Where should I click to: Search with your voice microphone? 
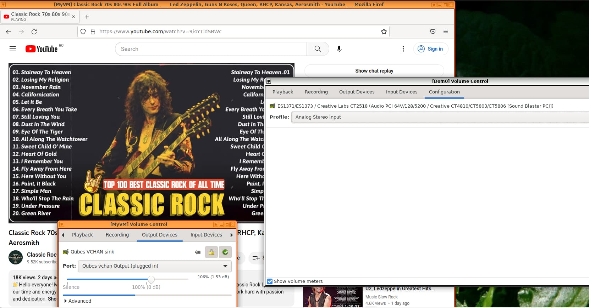point(339,49)
